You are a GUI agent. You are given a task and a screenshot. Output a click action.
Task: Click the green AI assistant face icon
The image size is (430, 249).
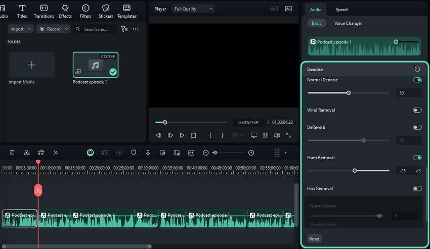pyautogui.click(x=90, y=153)
